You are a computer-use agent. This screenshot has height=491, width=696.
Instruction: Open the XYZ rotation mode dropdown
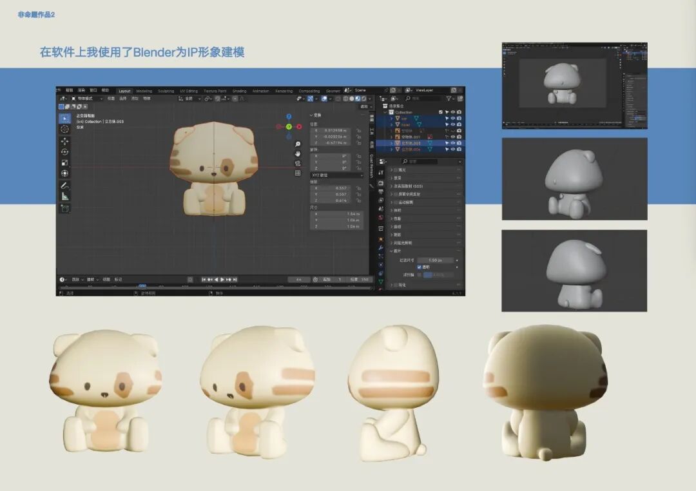coord(336,175)
